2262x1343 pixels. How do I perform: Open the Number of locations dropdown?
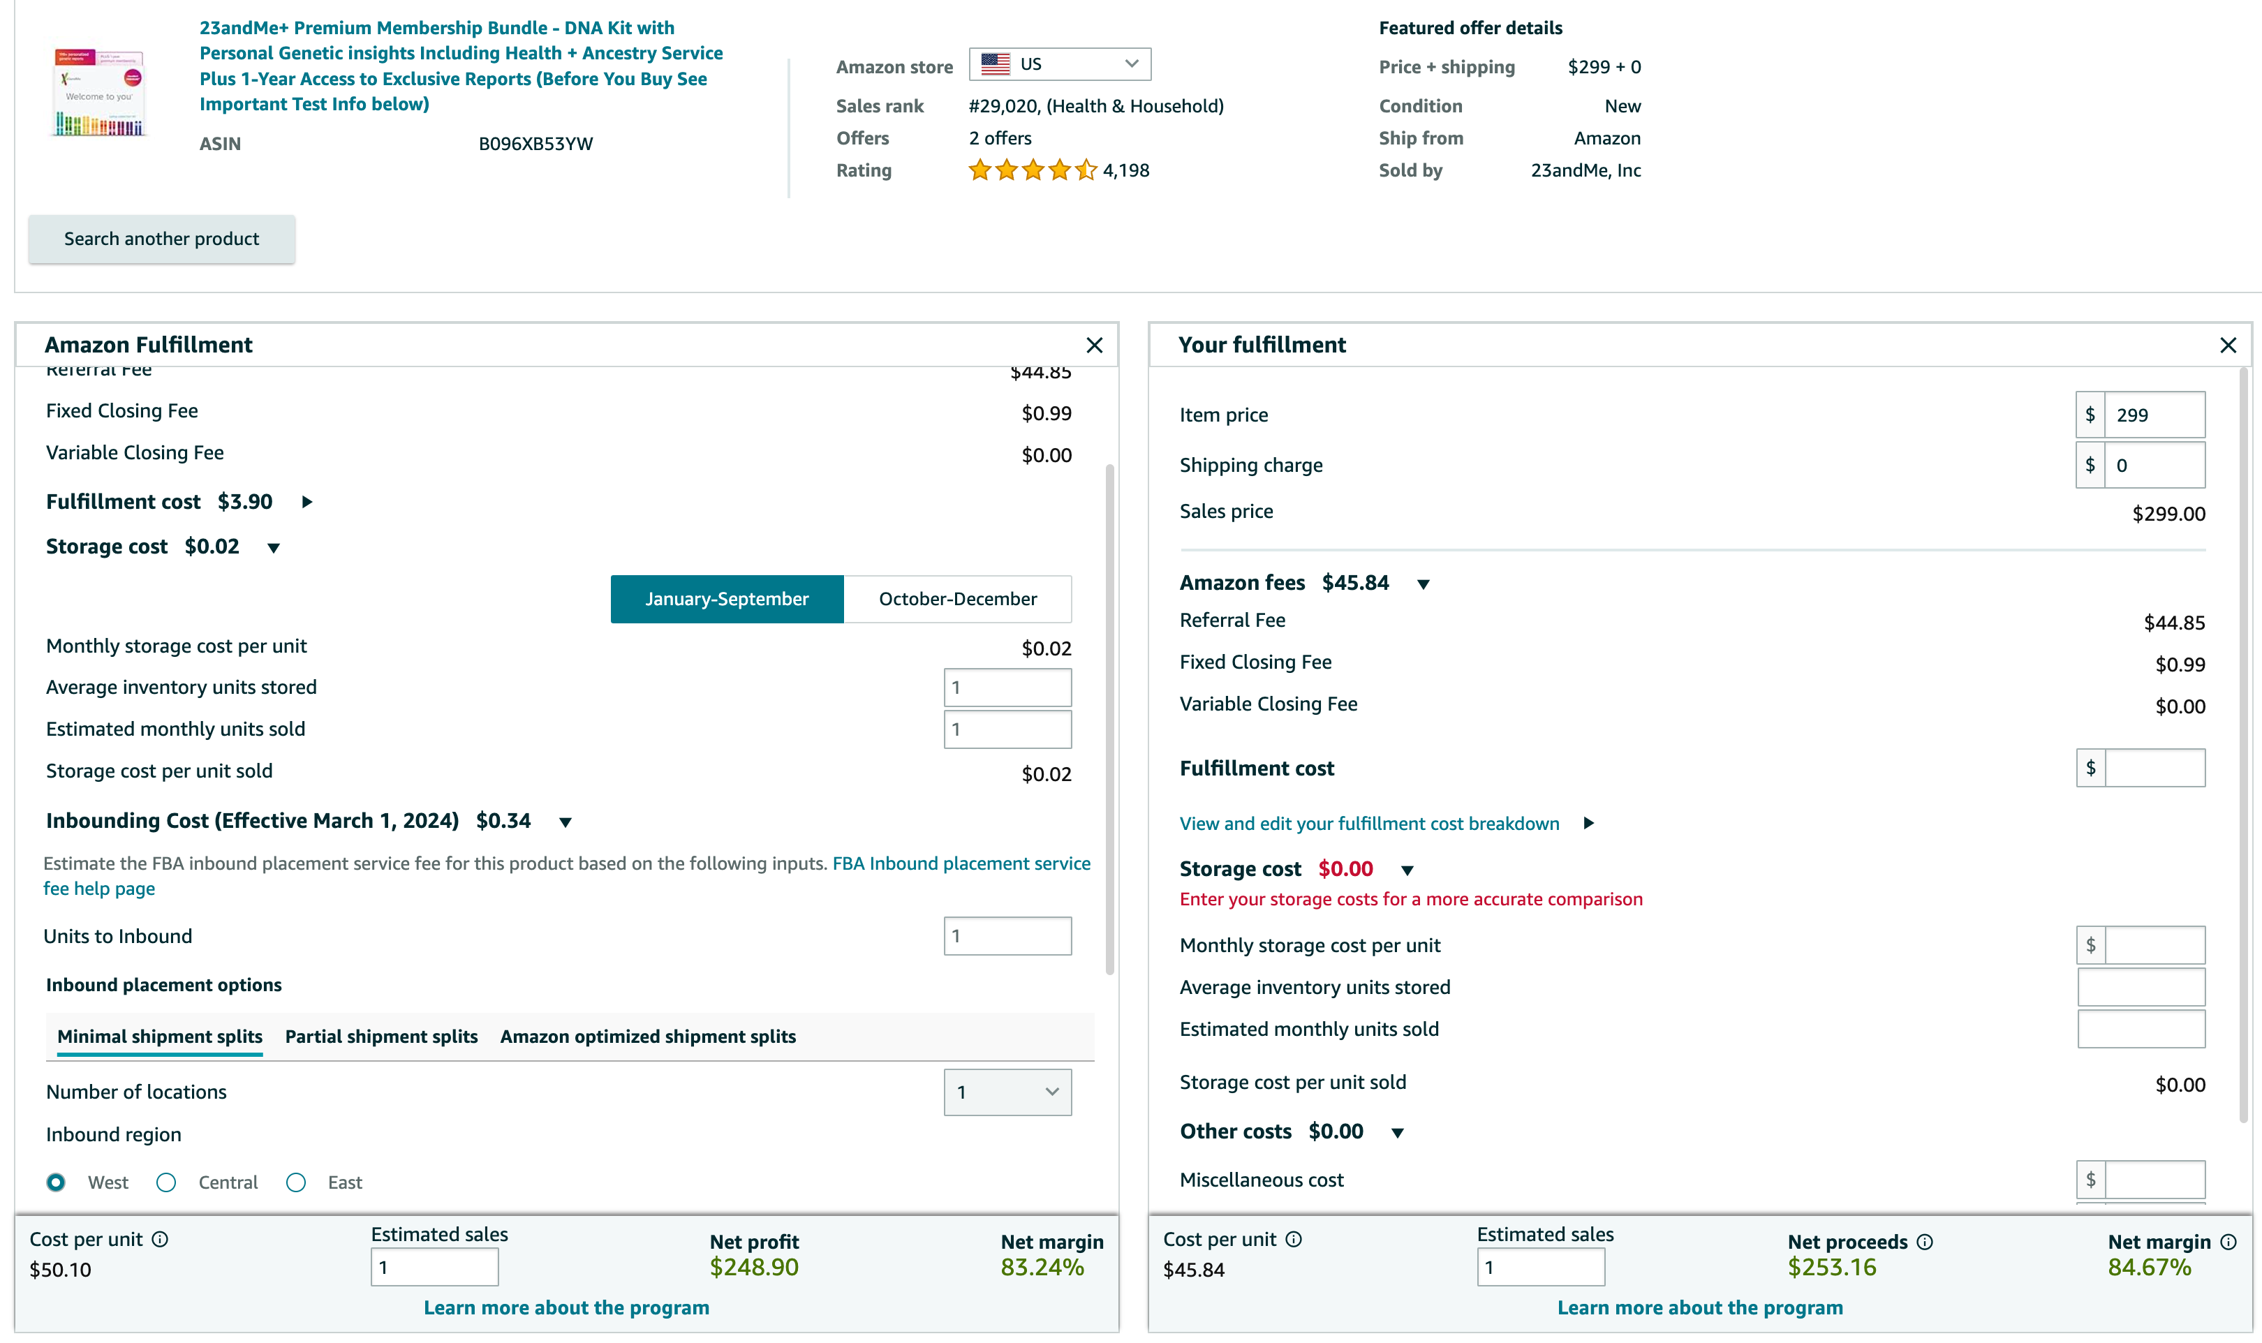pos(1007,1092)
